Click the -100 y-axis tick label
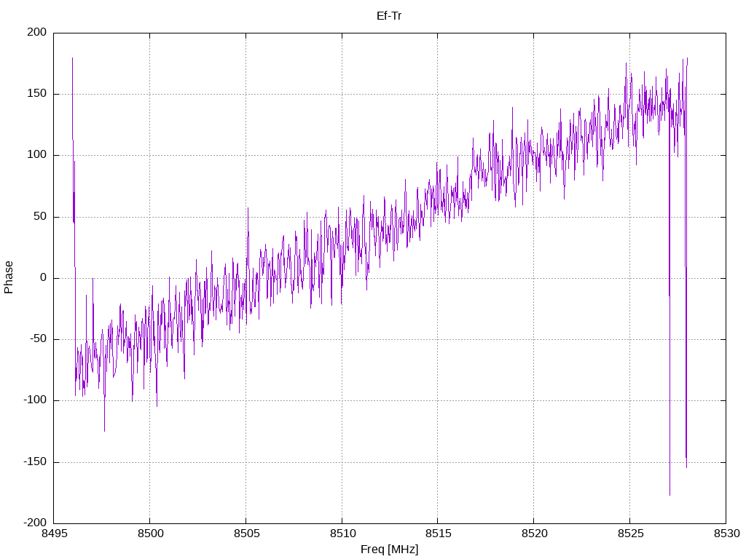This screenshot has width=746, height=559. (x=35, y=400)
